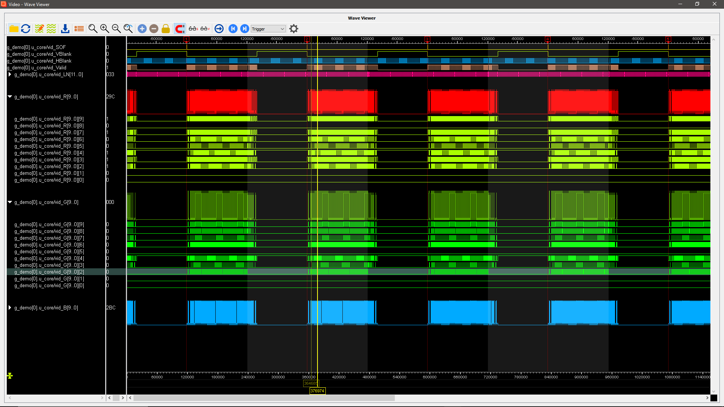Select the vid_Valid signal
The image size is (724, 407).
click(x=37, y=68)
